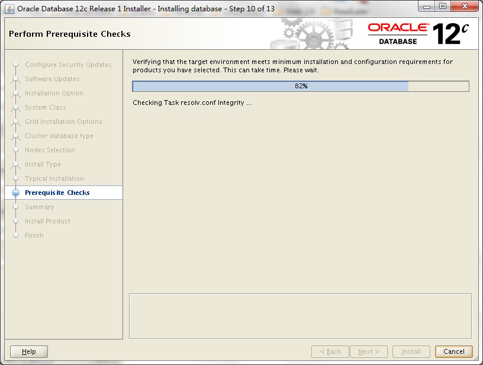Select the System Class step
The width and height of the screenshot is (483, 365).
tap(45, 107)
